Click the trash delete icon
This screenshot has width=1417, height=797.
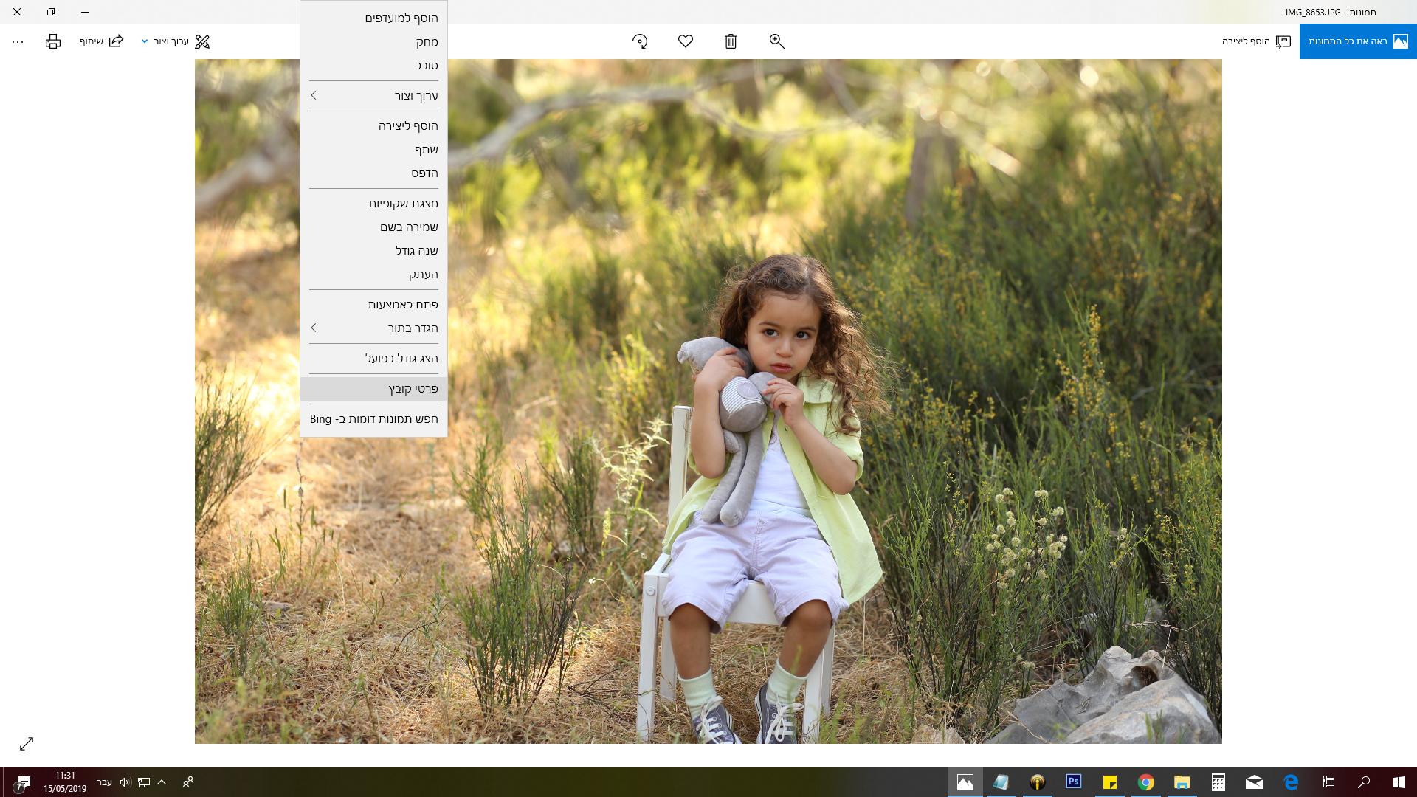(x=731, y=41)
